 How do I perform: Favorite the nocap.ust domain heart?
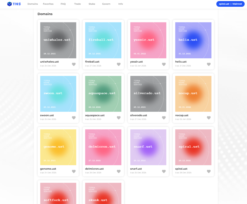(x=209, y=118)
